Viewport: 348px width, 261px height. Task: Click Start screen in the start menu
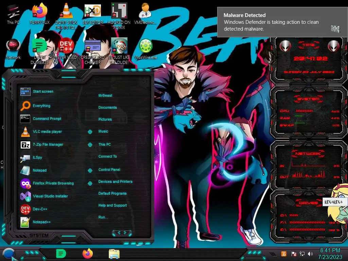[43, 91]
